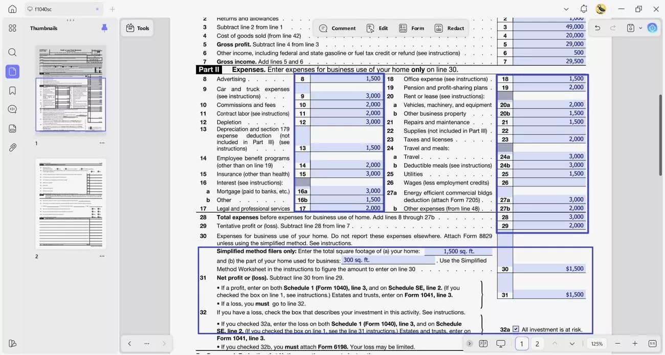This screenshot has height=355, width=665.
Task: Open the Search panel in the sidebar
Action: [x=12, y=52]
